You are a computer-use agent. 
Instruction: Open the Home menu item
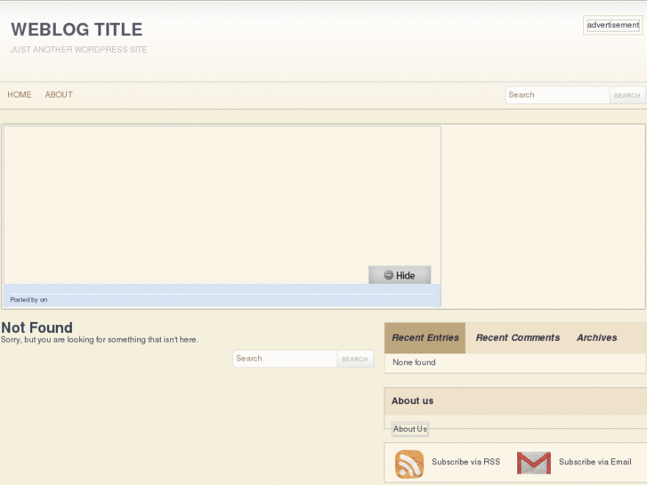click(x=20, y=94)
